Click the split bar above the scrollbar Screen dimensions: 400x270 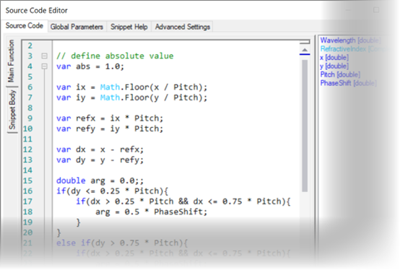[x=305, y=42]
